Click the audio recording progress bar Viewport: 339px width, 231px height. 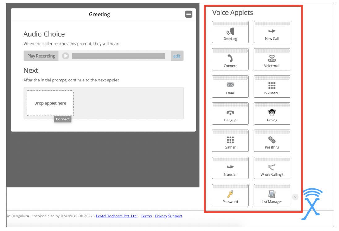coord(118,56)
